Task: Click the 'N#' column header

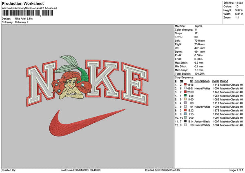Action: [x=181, y=81]
